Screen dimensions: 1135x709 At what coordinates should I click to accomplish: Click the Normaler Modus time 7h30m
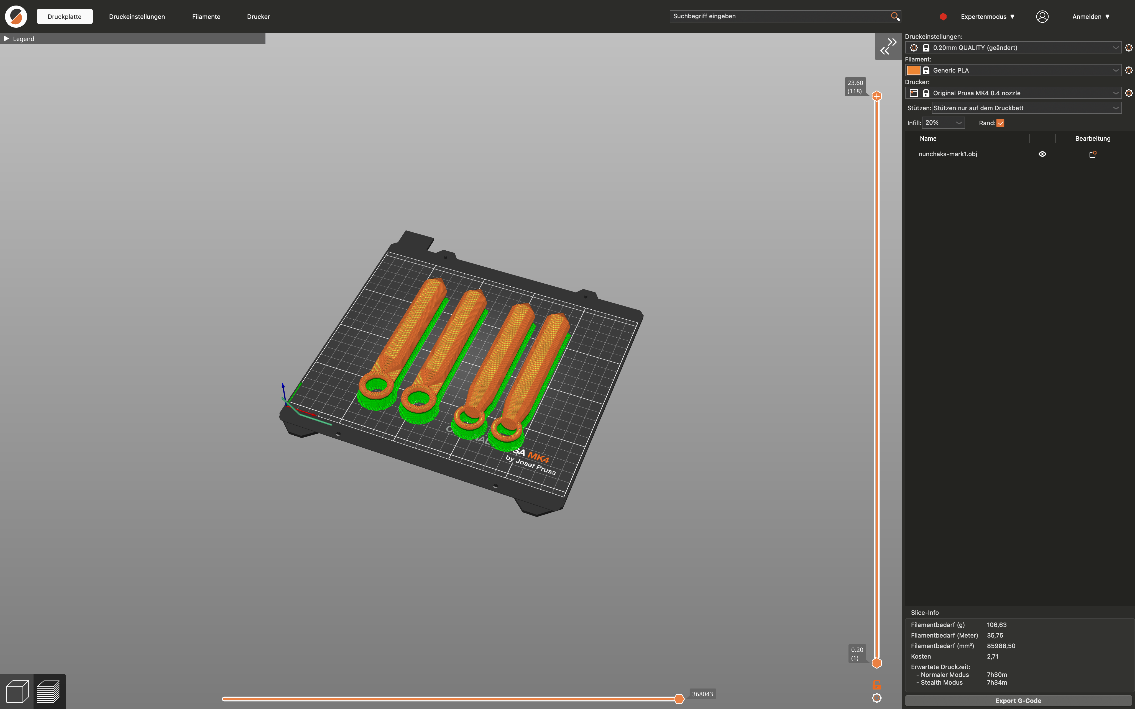[x=997, y=675]
